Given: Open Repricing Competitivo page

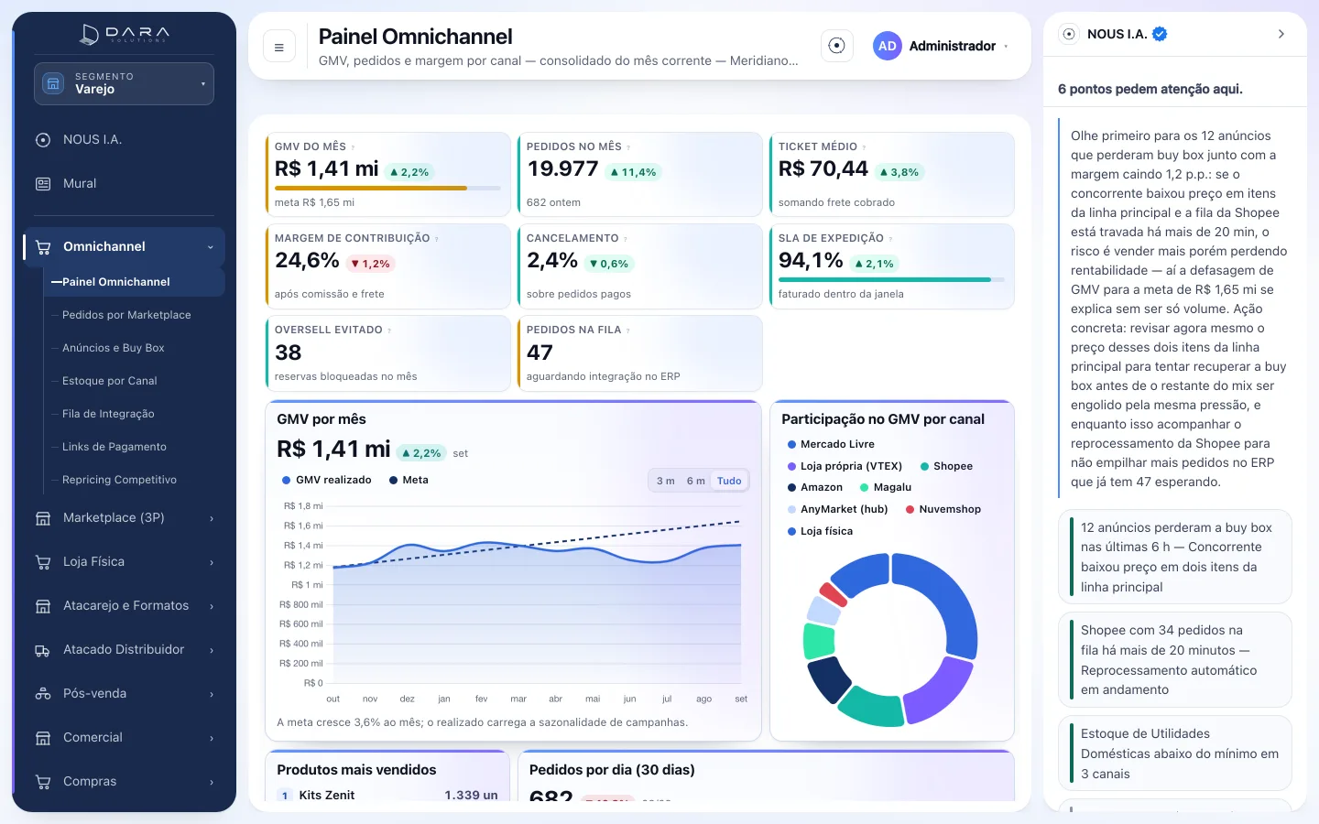Looking at the screenshot, I should coord(119,480).
